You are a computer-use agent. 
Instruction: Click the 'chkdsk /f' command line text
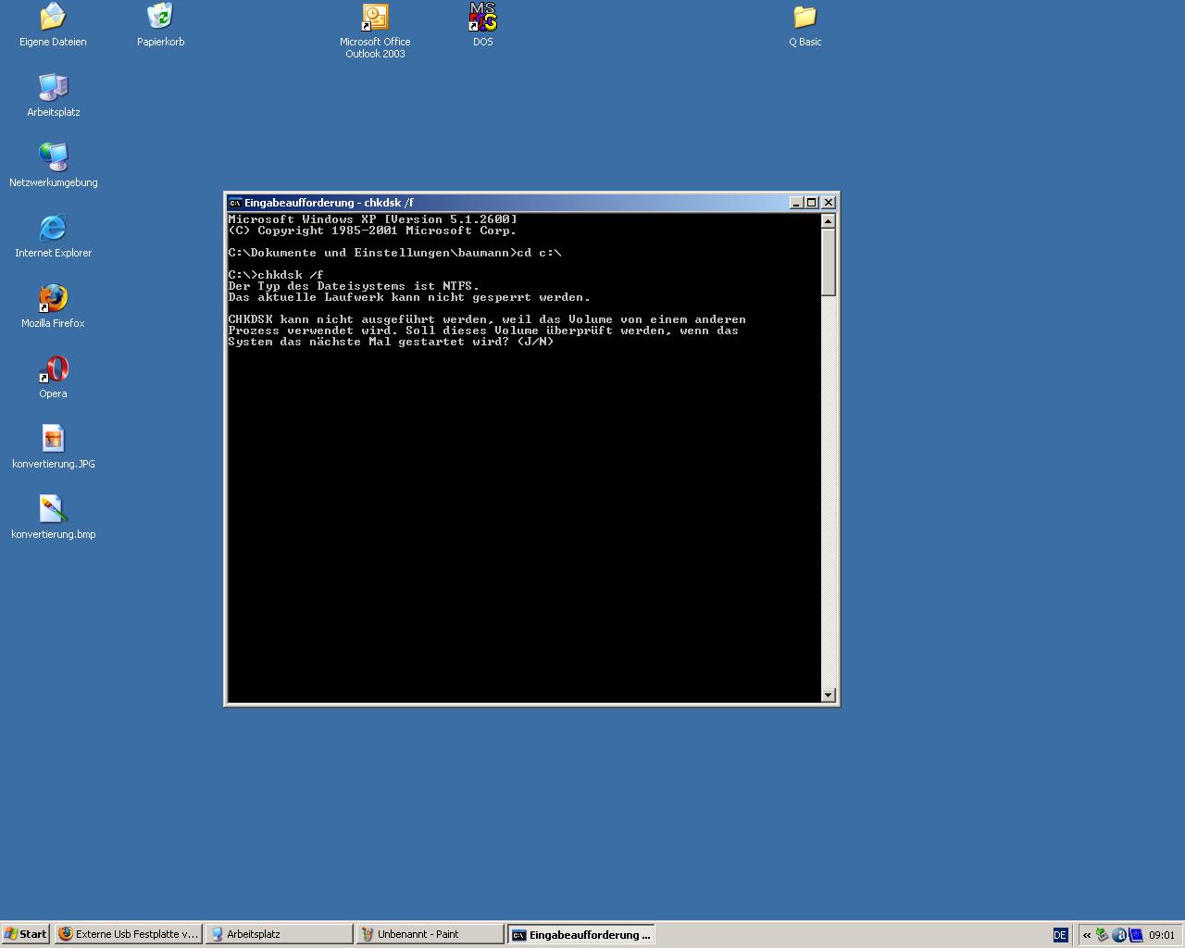click(x=291, y=275)
